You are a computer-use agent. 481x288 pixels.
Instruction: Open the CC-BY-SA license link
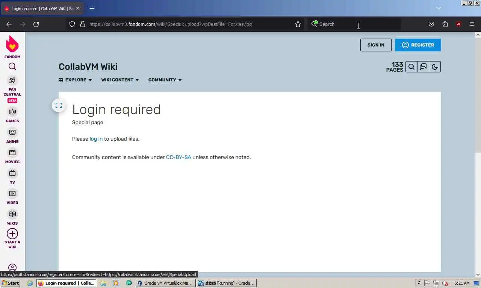pyautogui.click(x=178, y=157)
